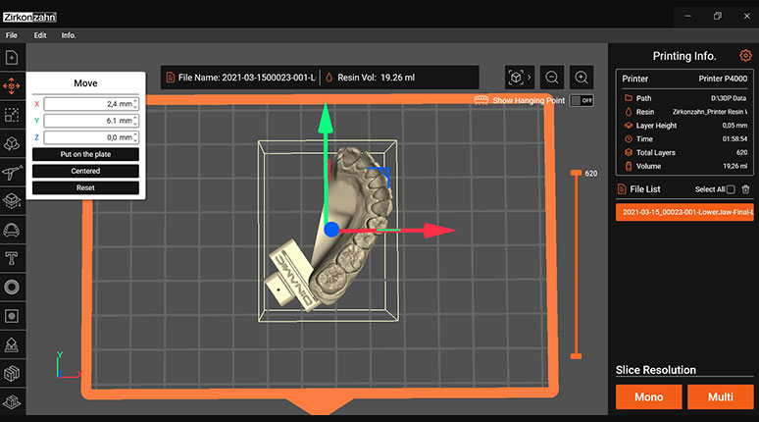Image resolution: width=759 pixels, height=422 pixels.
Task: Toggle Show Hanging Point switch
Action: (x=582, y=101)
